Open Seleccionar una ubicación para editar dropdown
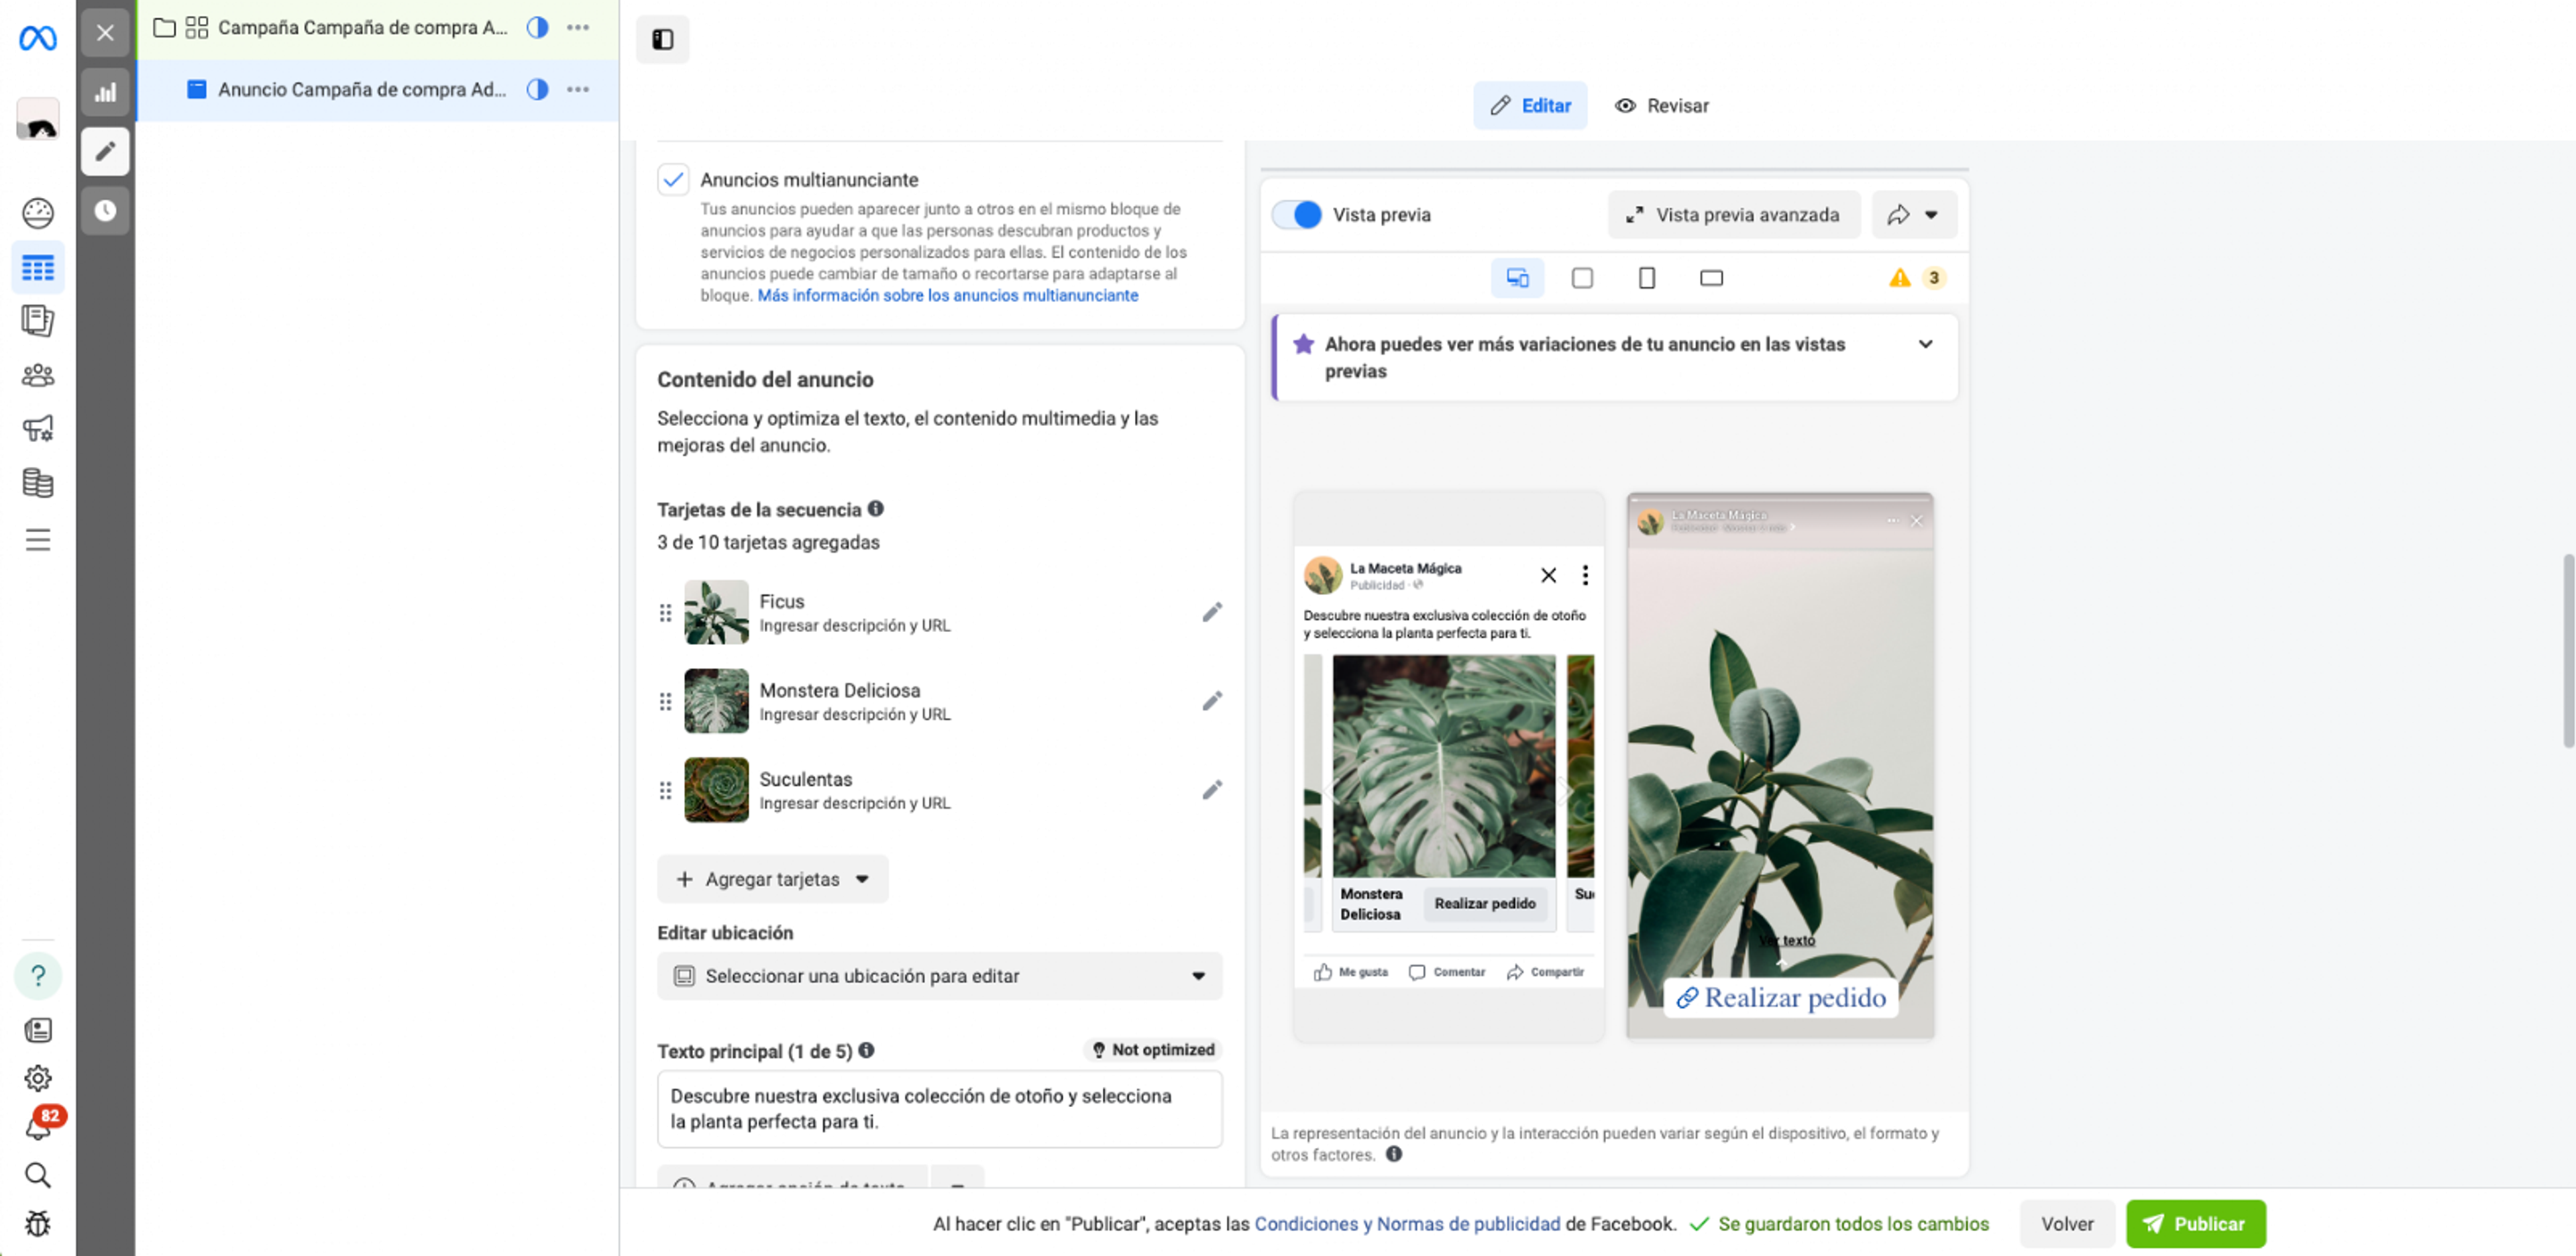The width and height of the screenshot is (2576, 1256). pyautogui.click(x=939, y=976)
